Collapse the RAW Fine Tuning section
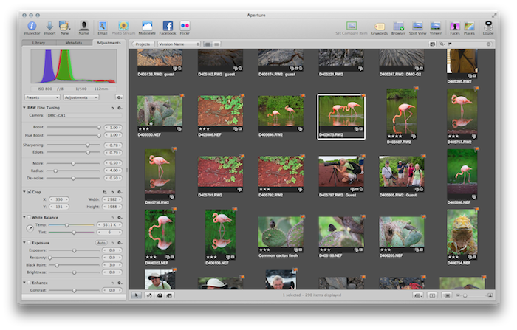 point(24,108)
